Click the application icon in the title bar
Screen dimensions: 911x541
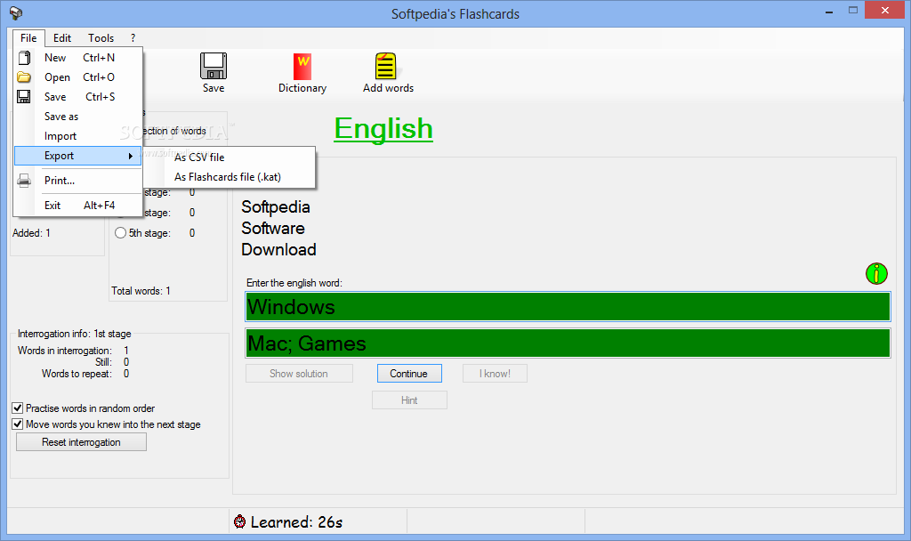tap(16, 12)
